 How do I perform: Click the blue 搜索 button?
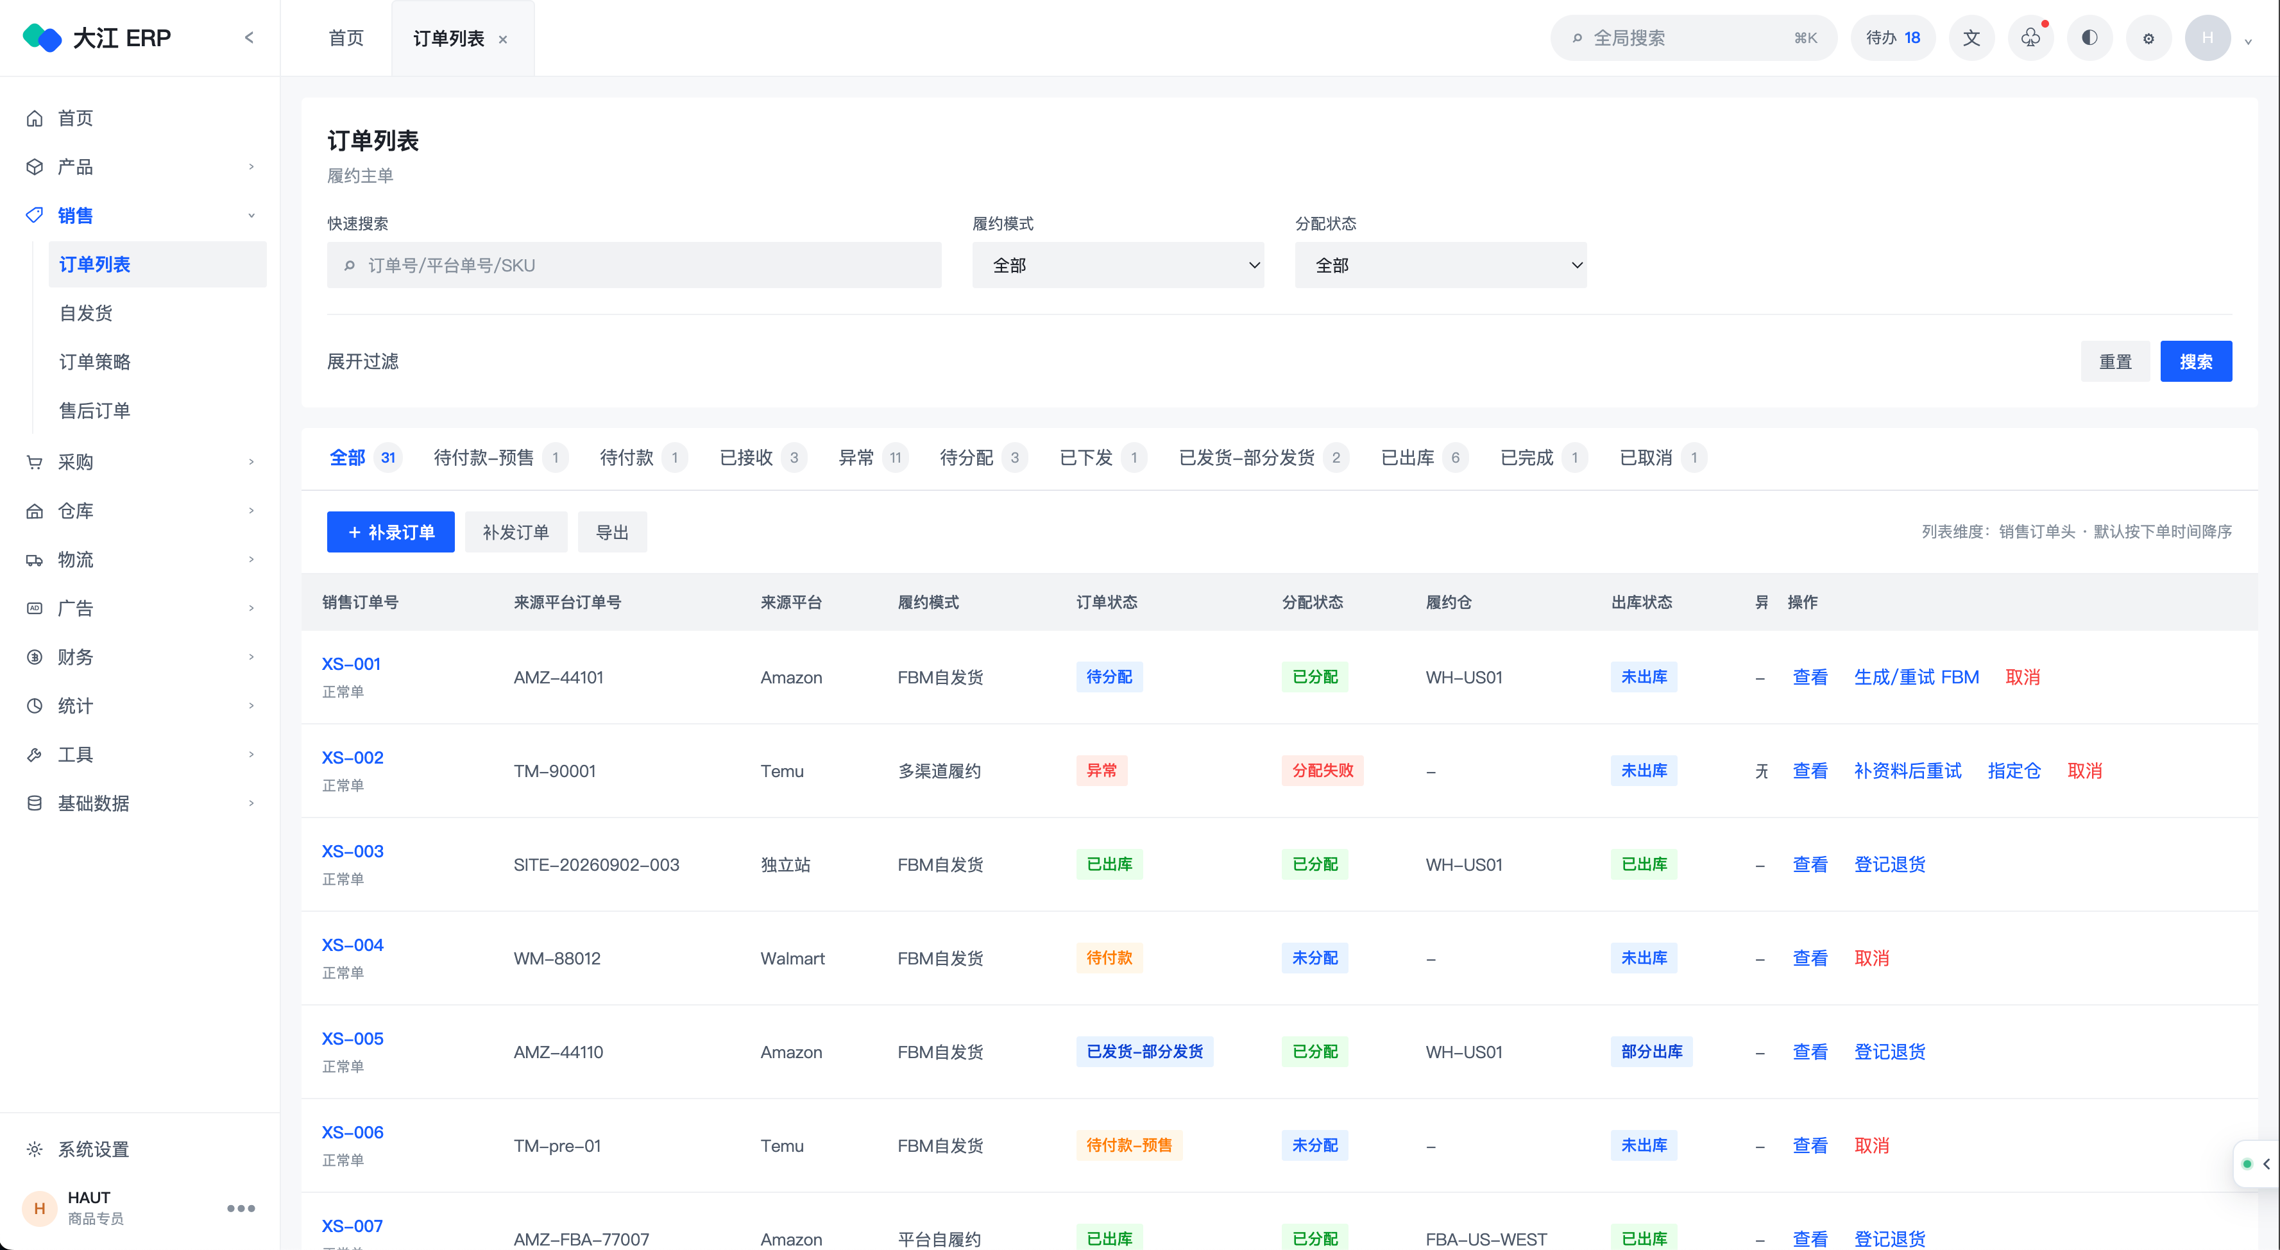click(x=2196, y=361)
